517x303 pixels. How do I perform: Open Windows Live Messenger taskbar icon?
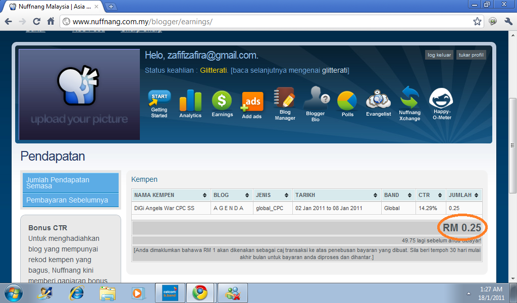233,293
